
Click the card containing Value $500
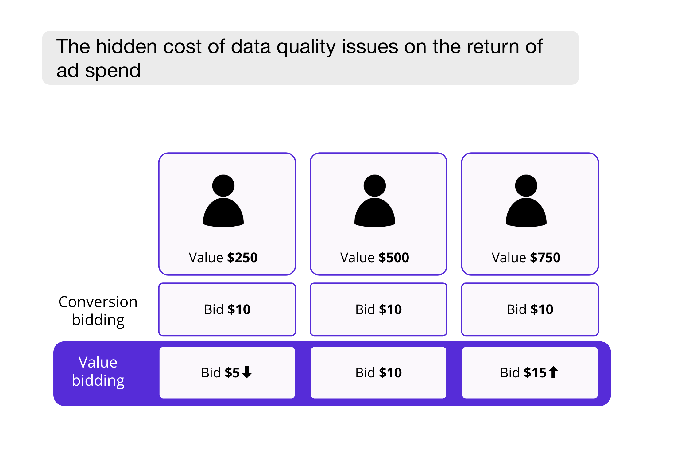tap(378, 214)
